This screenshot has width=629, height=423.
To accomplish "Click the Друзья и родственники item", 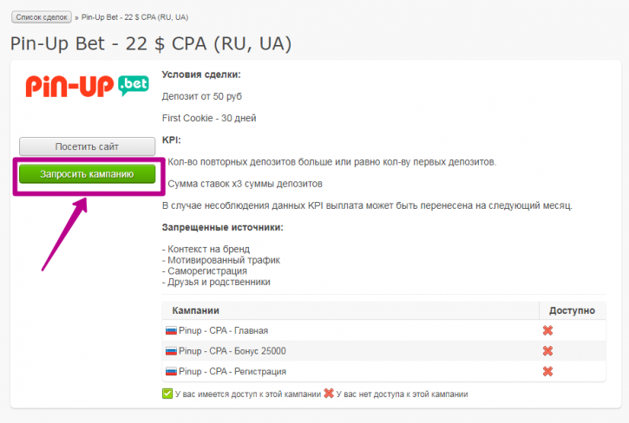I will pyautogui.click(x=216, y=282).
